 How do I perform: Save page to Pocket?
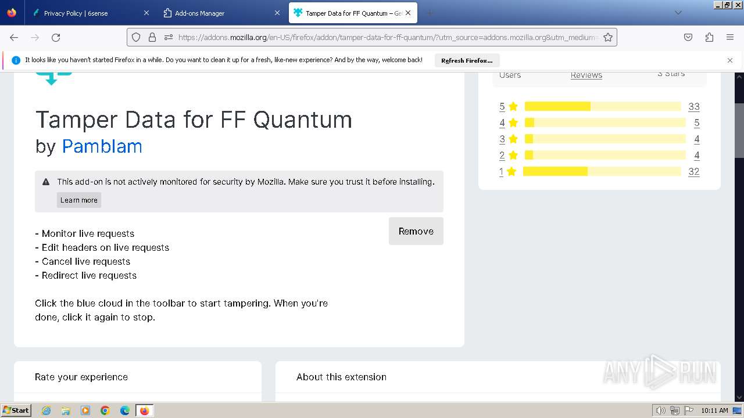tap(688, 37)
